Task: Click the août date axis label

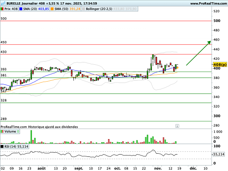Action: tap(41, 168)
